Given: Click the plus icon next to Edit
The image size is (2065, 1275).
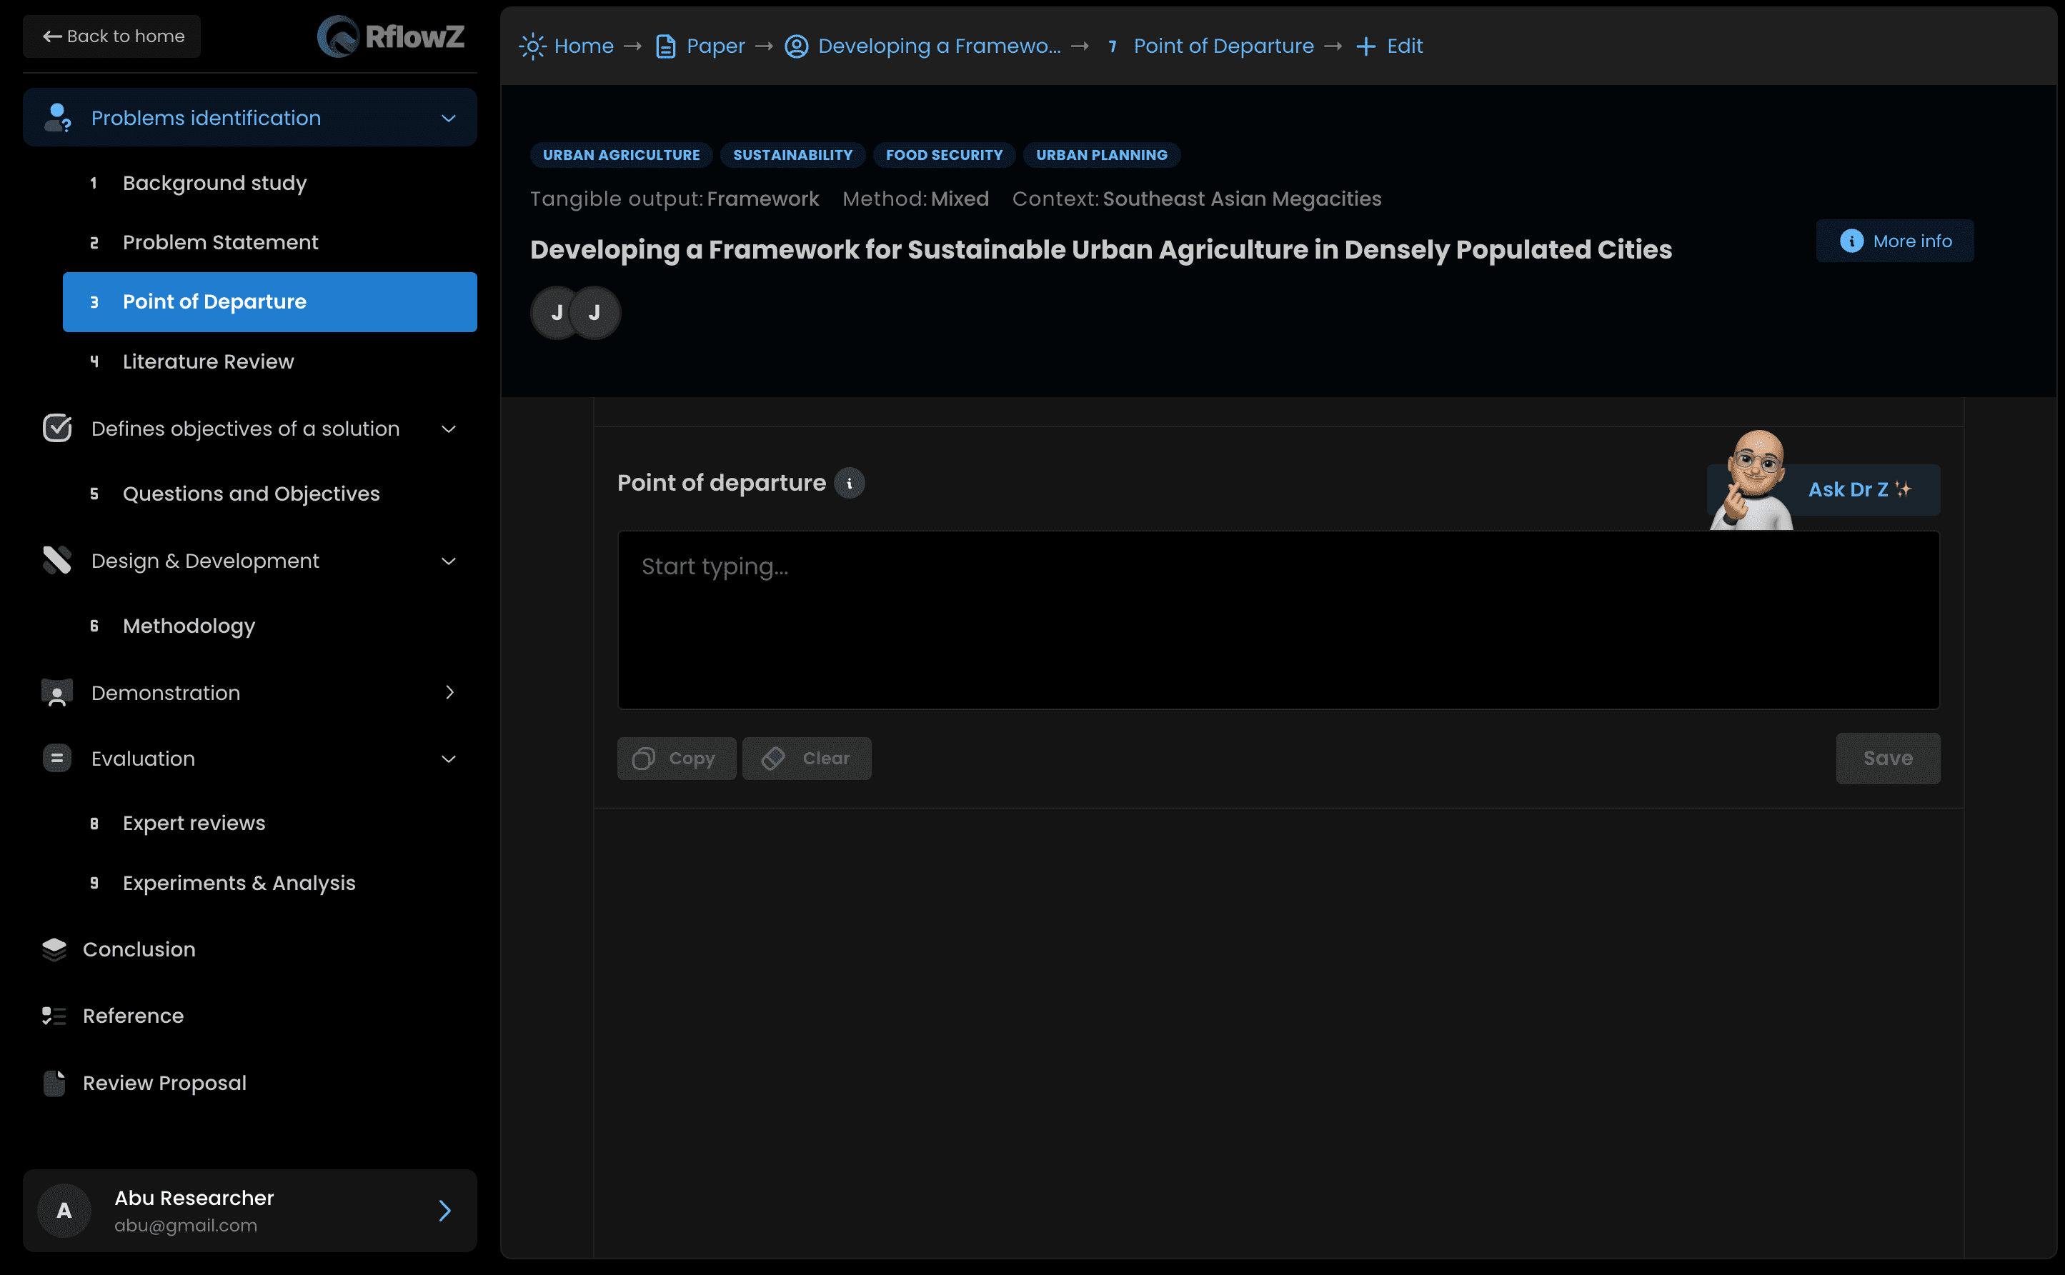Looking at the screenshot, I should (1365, 46).
